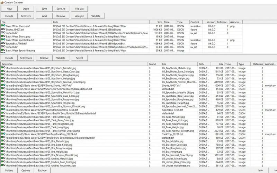Click status icon of 05_SportsBra_Metallic (1).jpg reference
Viewport: 277px width, 173px height.
(x=3, y=92)
